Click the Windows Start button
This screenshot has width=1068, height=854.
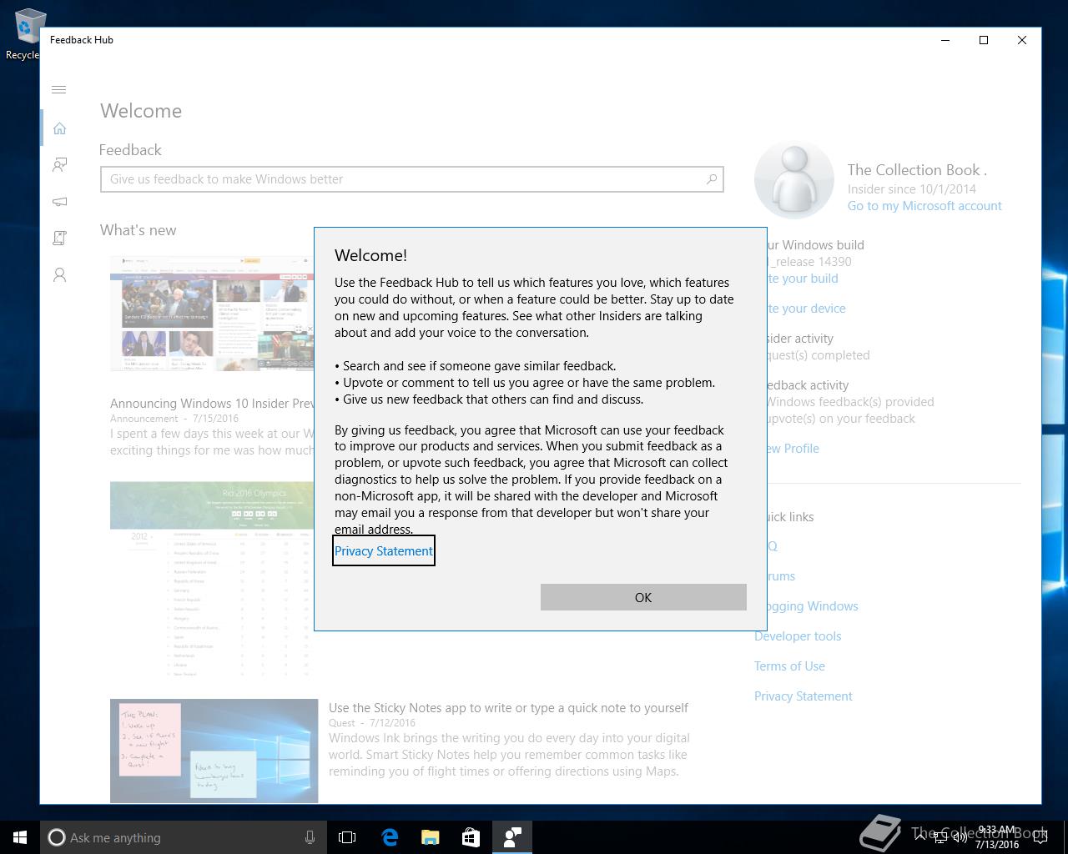tap(20, 837)
